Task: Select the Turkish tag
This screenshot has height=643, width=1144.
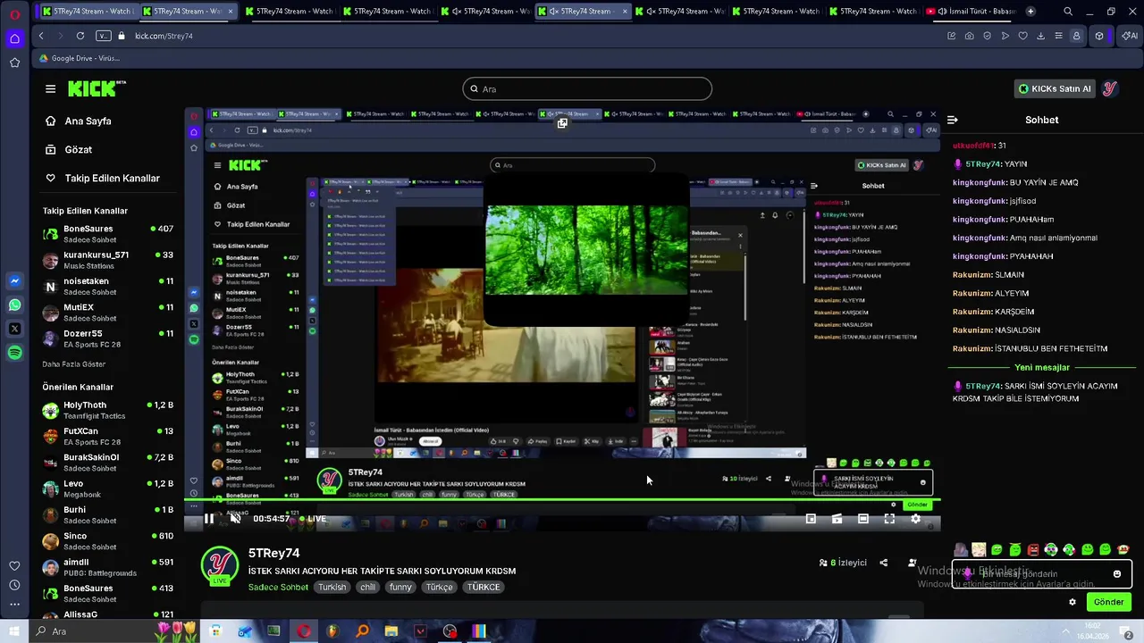Action: pos(332,587)
